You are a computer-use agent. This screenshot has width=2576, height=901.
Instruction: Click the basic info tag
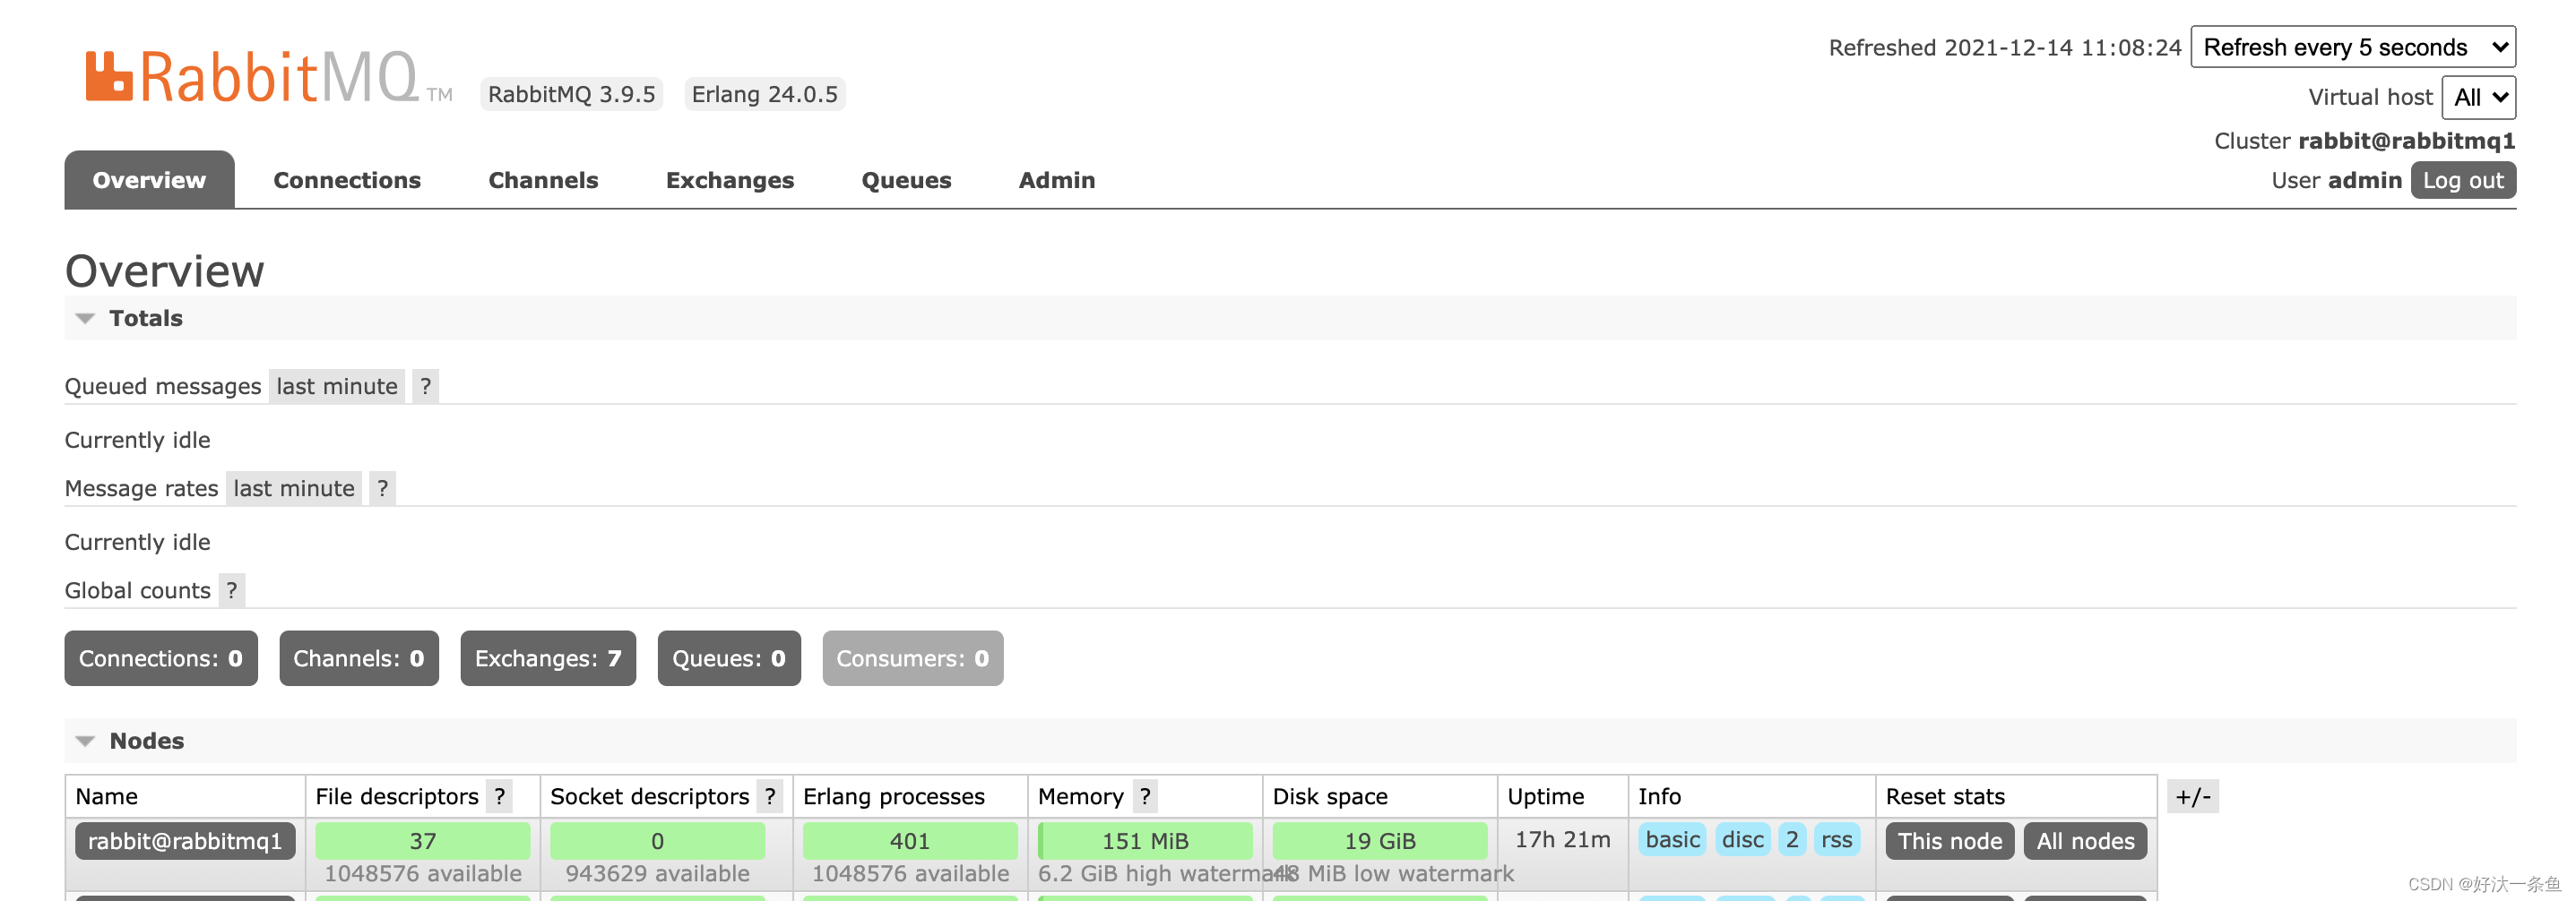[1673, 839]
